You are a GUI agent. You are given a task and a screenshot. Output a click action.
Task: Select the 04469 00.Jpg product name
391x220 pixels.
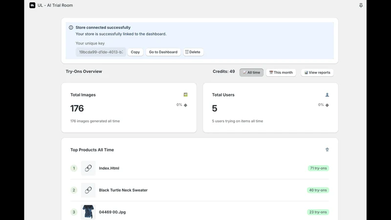(x=112, y=212)
